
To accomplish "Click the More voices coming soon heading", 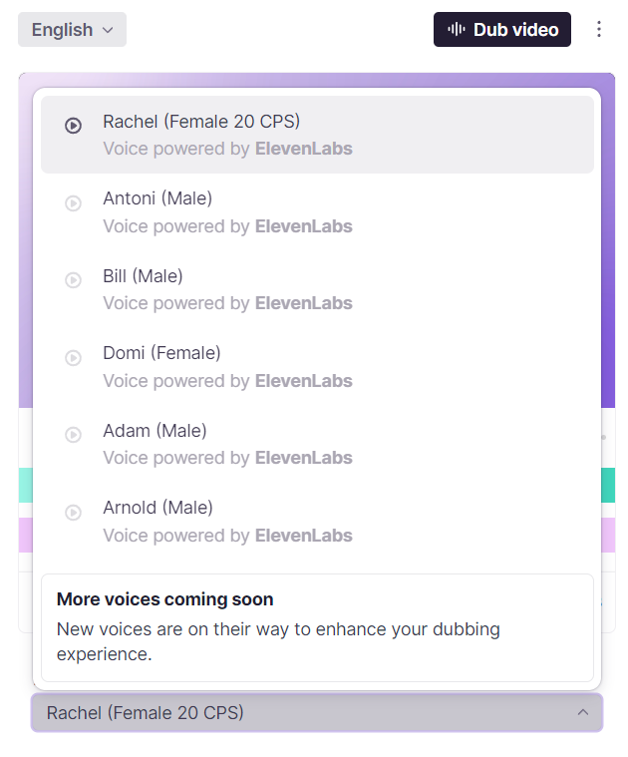I will click(164, 599).
